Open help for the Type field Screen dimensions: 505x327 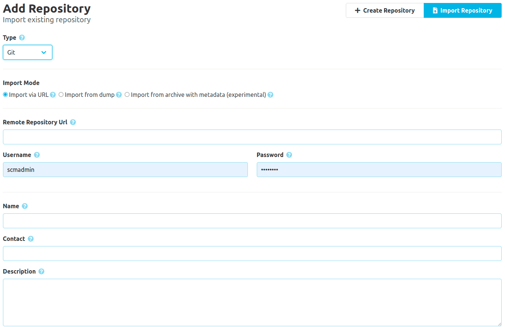(x=22, y=37)
